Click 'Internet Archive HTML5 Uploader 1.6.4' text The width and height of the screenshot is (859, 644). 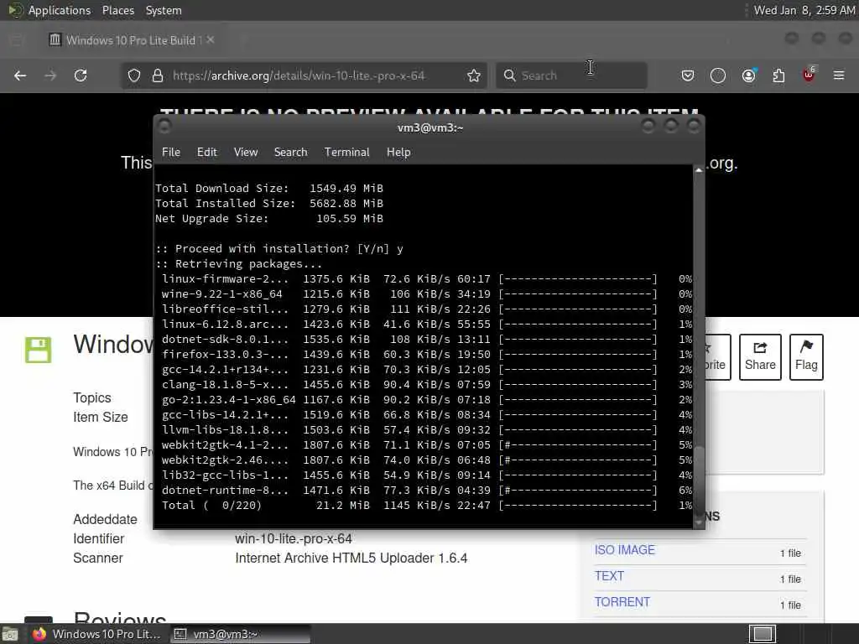coord(351,558)
